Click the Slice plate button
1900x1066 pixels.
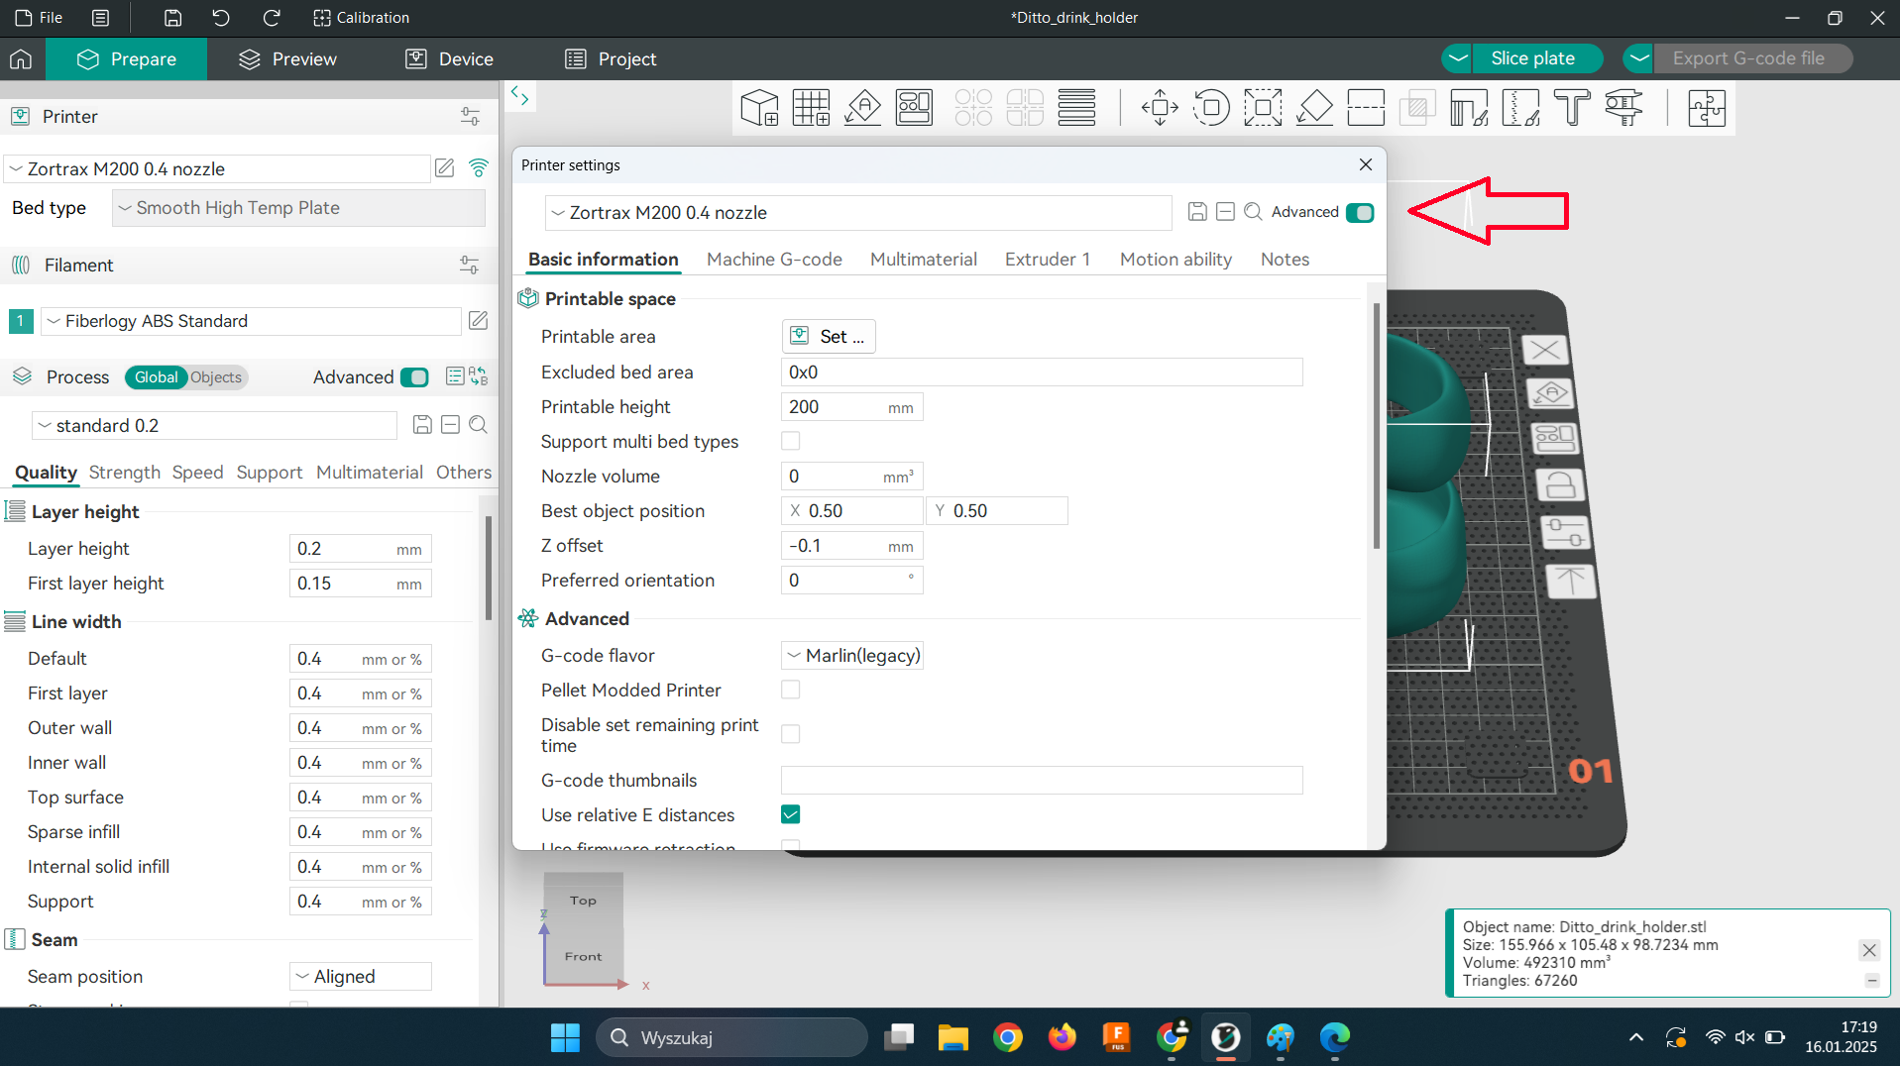1532,58
